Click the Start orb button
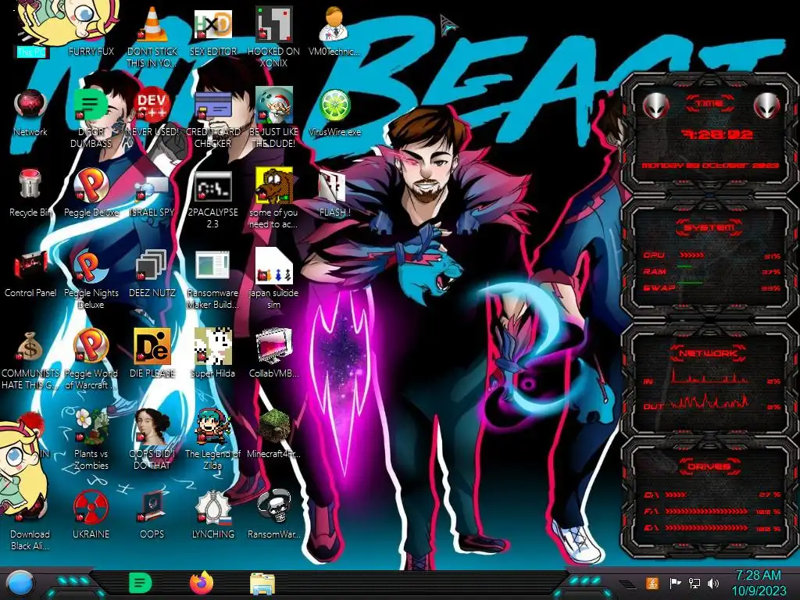Screen dimensions: 800x600 coord(20,584)
